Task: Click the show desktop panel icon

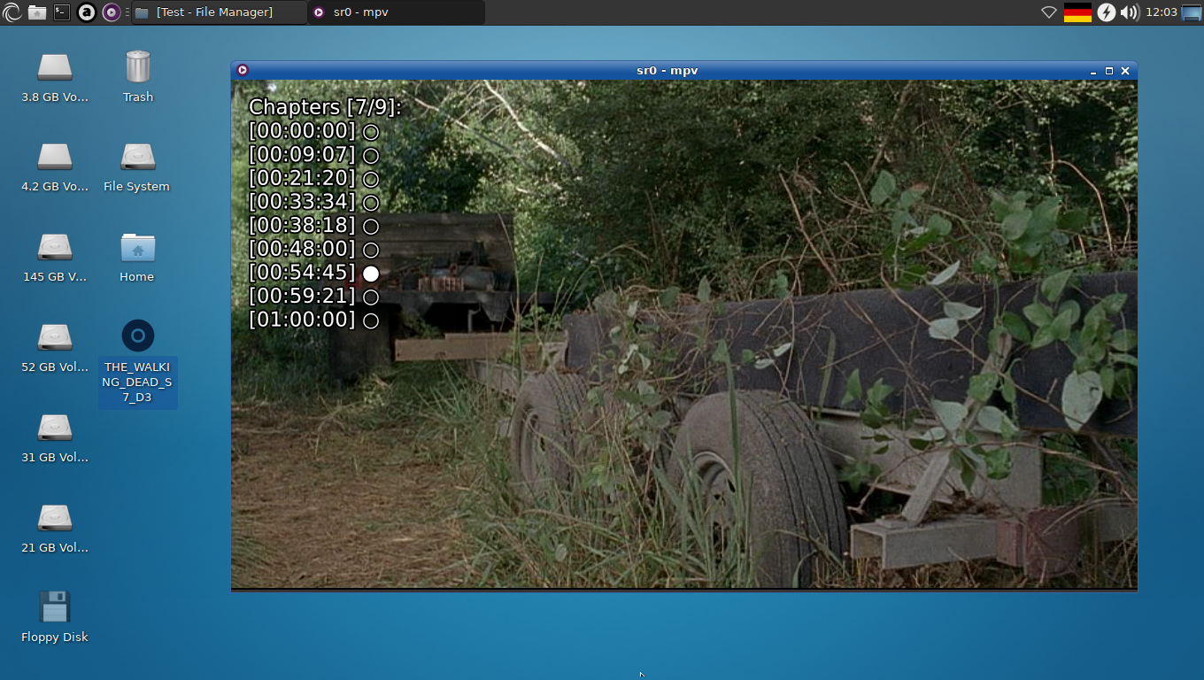Action: point(1192,12)
